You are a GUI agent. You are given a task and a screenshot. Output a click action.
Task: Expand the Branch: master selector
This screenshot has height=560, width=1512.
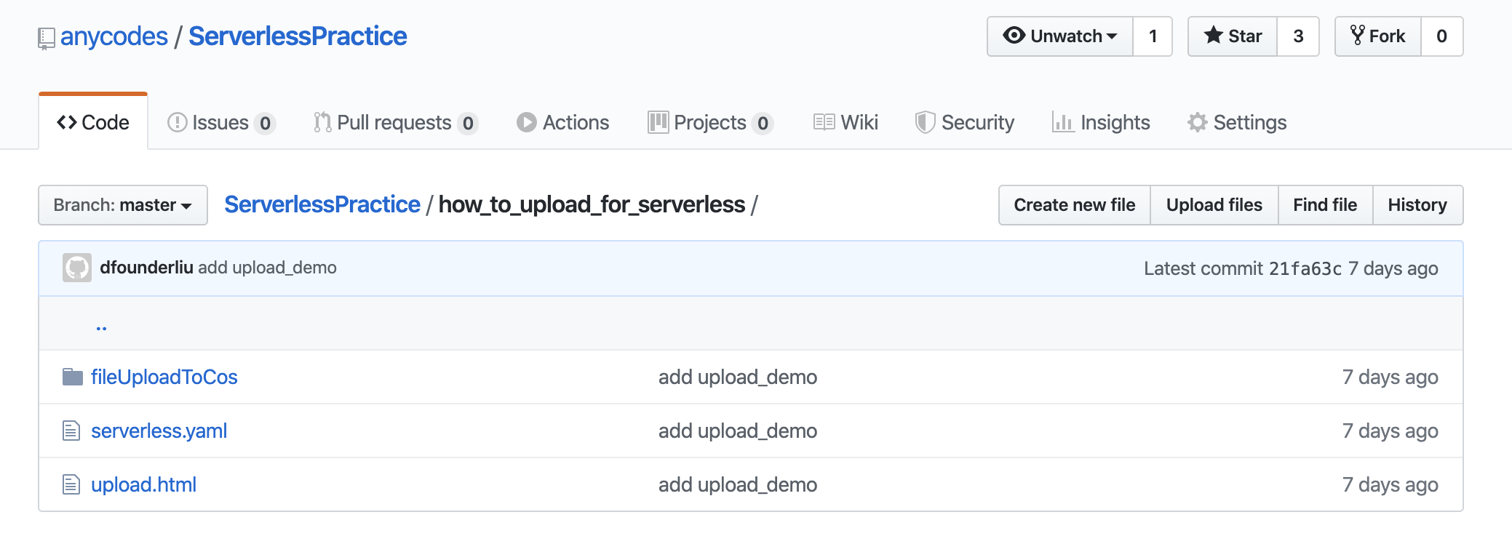pos(123,205)
